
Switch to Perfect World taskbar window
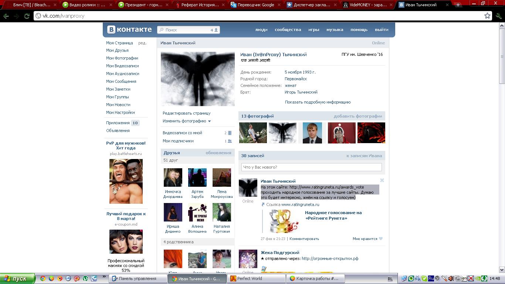click(x=257, y=278)
